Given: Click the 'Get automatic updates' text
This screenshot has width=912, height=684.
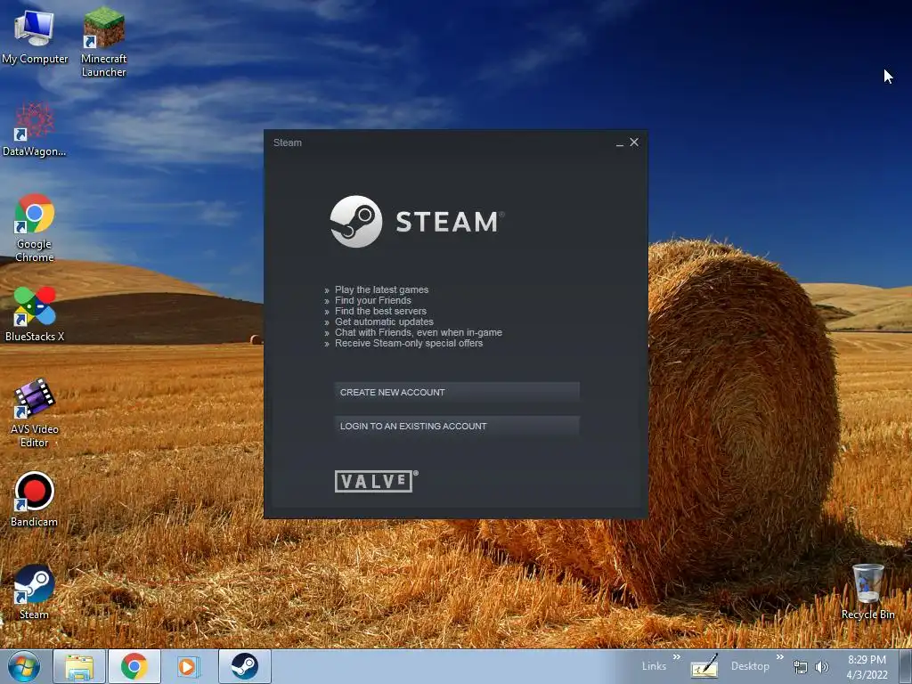Looking at the screenshot, I should (x=384, y=322).
